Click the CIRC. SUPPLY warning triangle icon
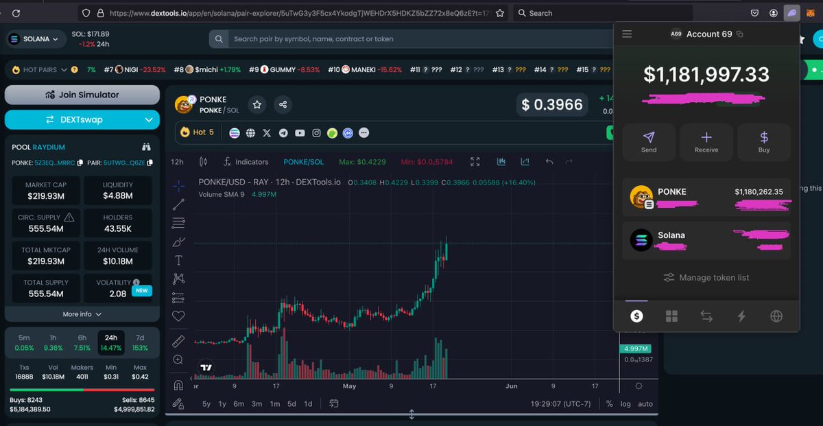Viewport: 823px width, 426px height. [69, 217]
